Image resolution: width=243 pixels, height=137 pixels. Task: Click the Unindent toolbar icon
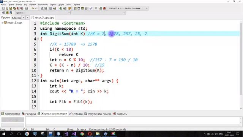click(x=54, y=8)
